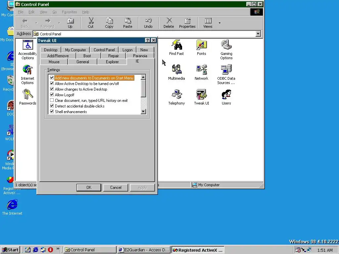Select the Tweak UI icon in Control Panel
The height and width of the screenshot is (254, 339).
[x=202, y=97]
